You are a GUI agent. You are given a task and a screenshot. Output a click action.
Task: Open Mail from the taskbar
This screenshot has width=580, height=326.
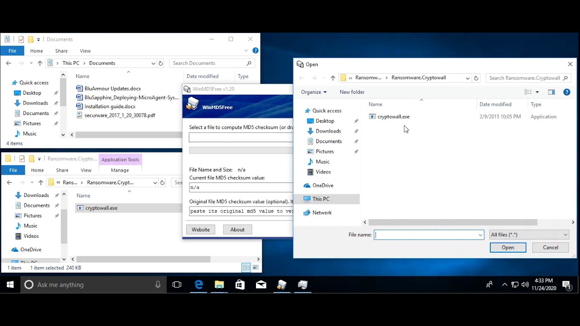(261, 285)
